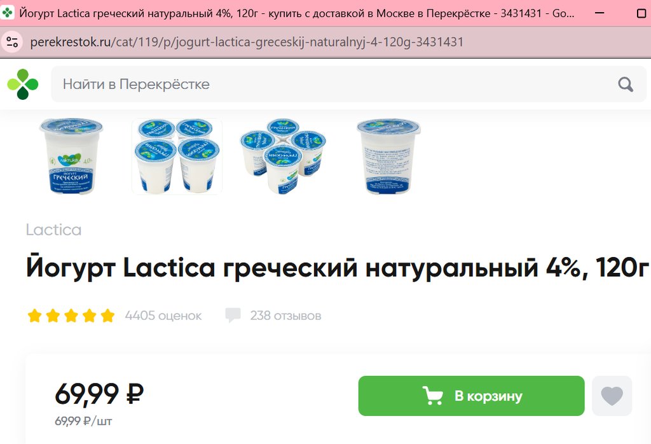
Task: Select the cup back label thumbnail
Action: pyautogui.click(x=388, y=156)
